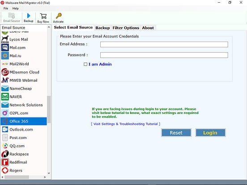This screenshot has width=247, height=185.
Task: Click the Activate key icon
Action: click(x=59, y=16)
